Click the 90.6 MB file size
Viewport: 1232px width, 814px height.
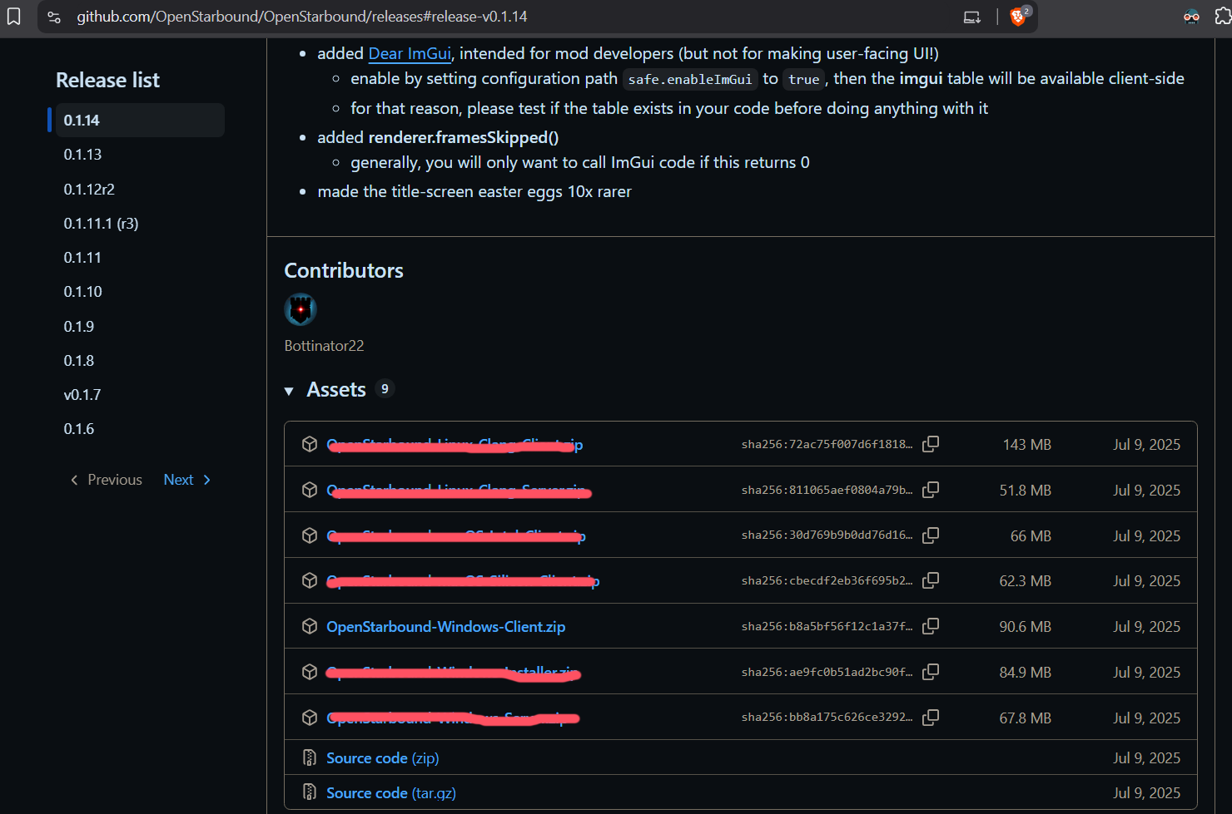[1026, 627]
